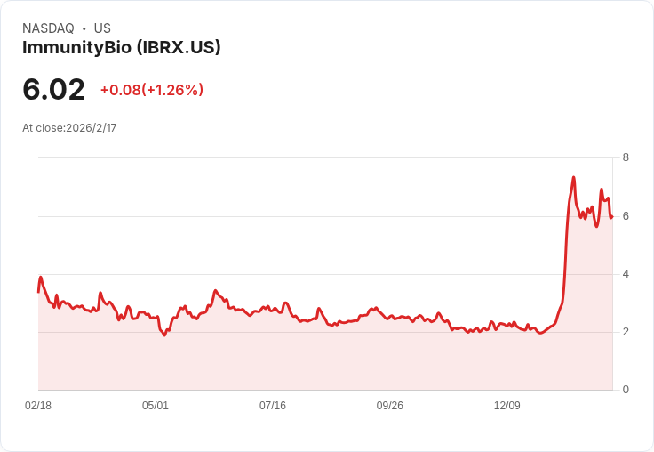Click the 8 label on the price axis
This screenshot has width=654, height=452.
tap(626, 157)
